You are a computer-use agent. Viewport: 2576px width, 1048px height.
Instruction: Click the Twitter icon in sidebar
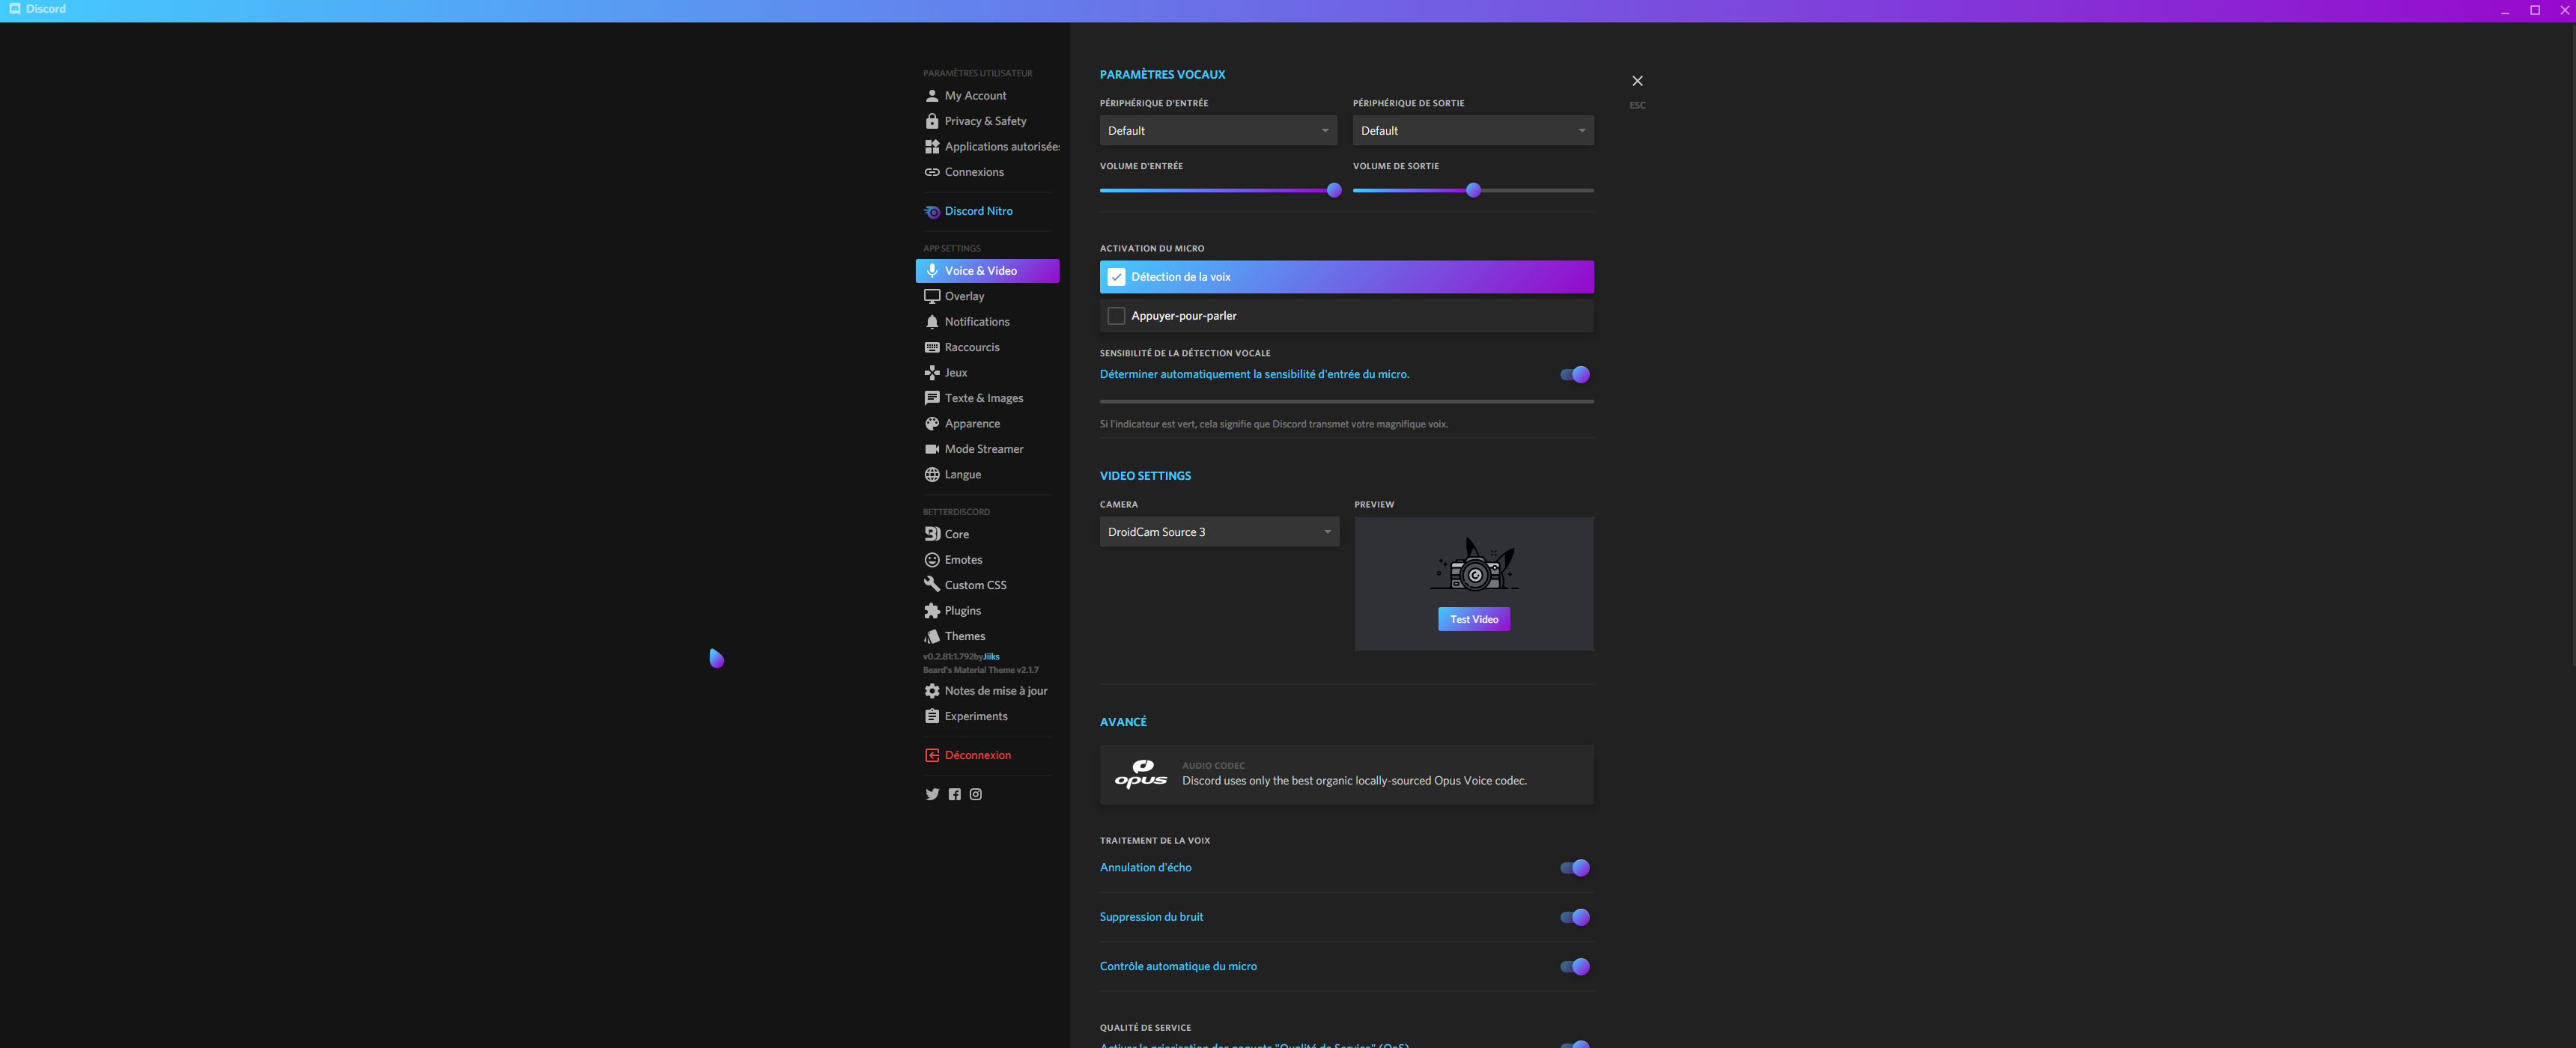pyautogui.click(x=932, y=794)
